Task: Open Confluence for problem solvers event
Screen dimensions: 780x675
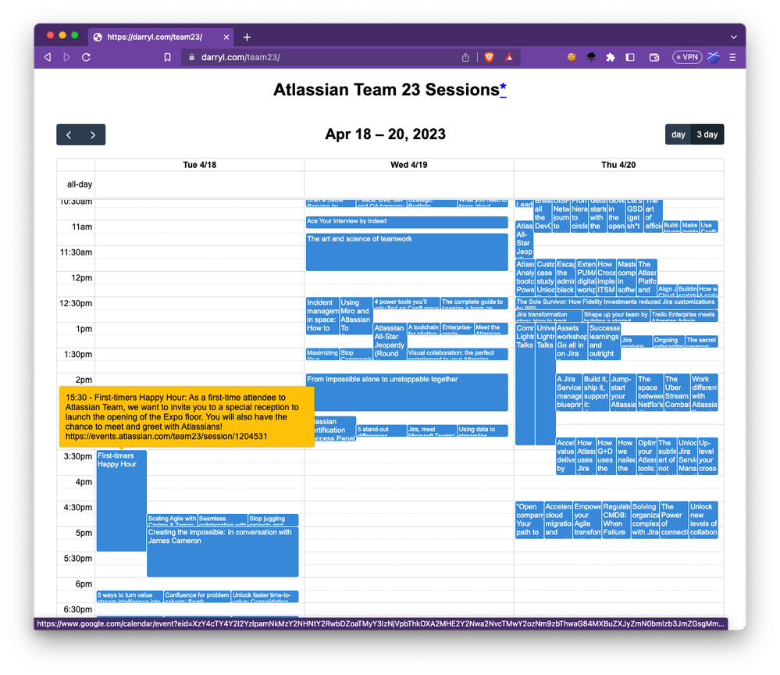Action: point(197,597)
